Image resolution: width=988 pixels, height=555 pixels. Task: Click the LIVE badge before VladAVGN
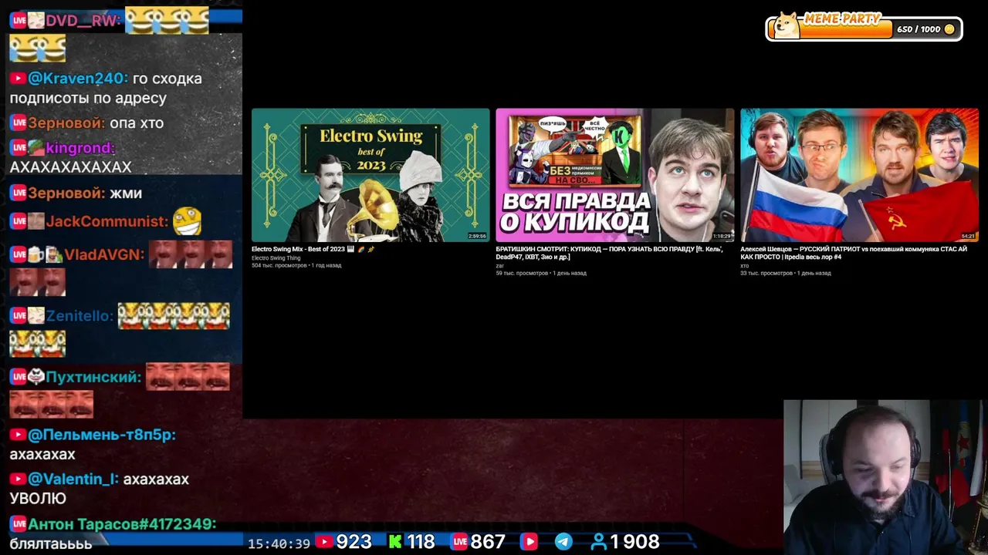pos(19,254)
